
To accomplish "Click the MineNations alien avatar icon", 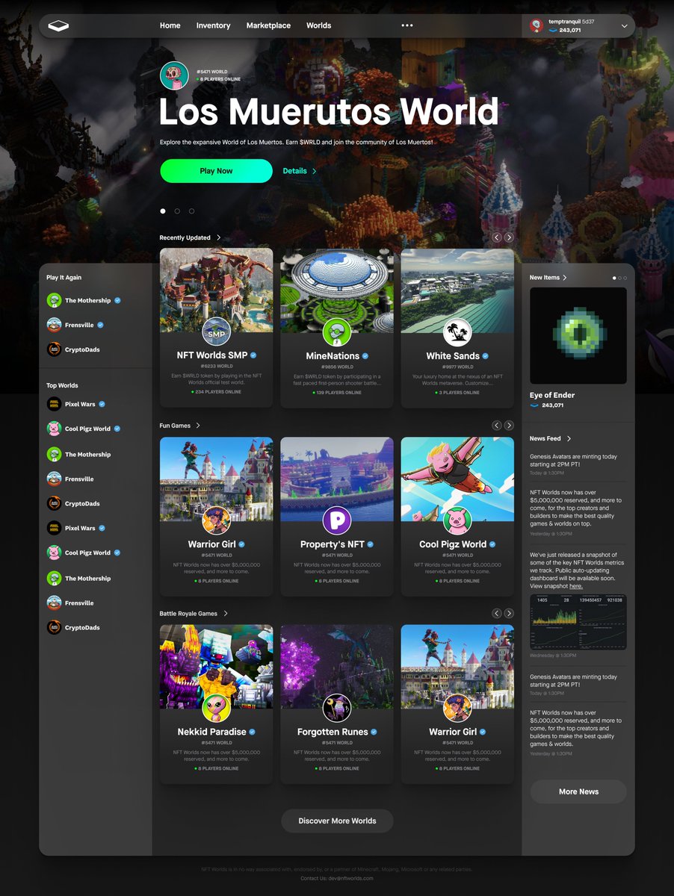I will [x=337, y=332].
